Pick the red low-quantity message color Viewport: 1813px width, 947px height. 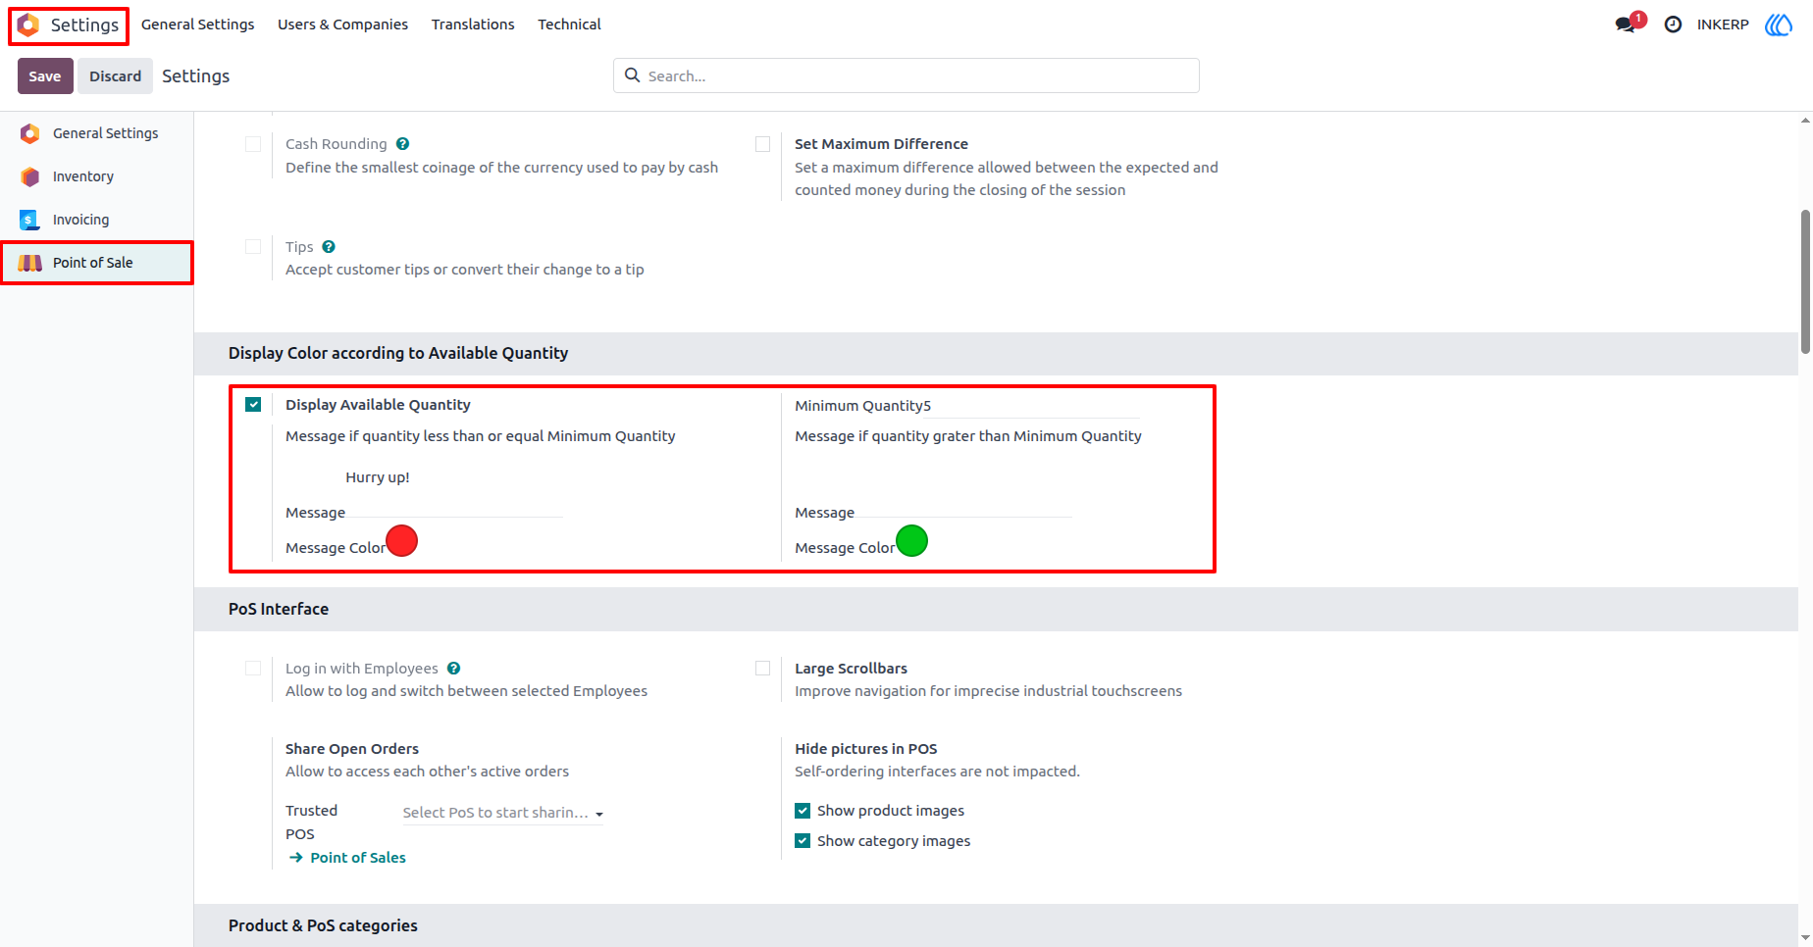point(402,541)
